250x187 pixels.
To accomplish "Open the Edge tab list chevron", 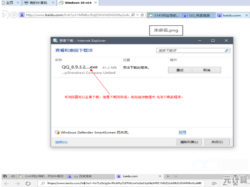I will point(176,176).
